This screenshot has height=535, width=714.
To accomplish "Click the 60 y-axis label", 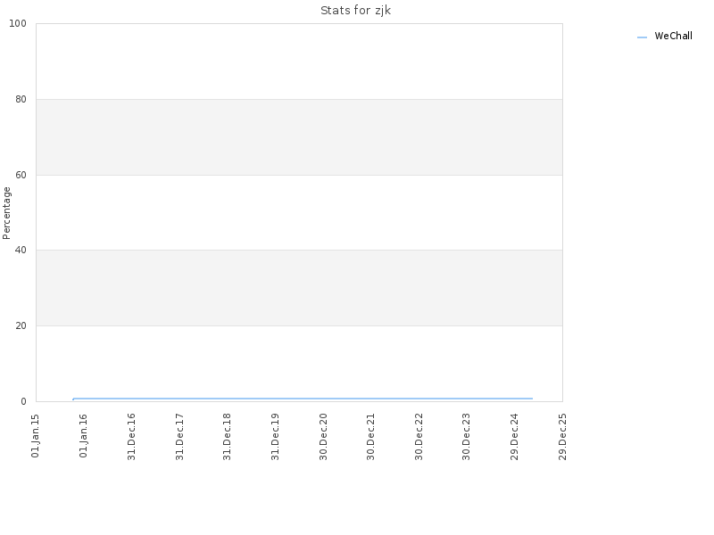I will pos(21,175).
